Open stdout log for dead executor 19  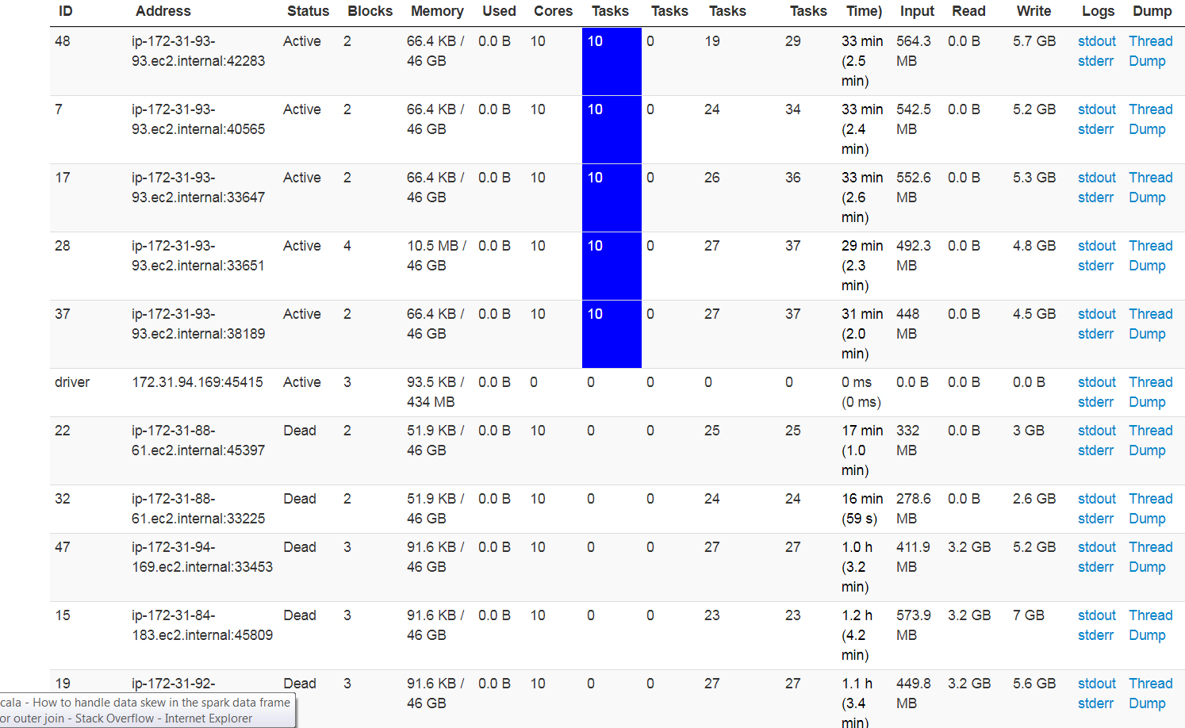coord(1096,684)
